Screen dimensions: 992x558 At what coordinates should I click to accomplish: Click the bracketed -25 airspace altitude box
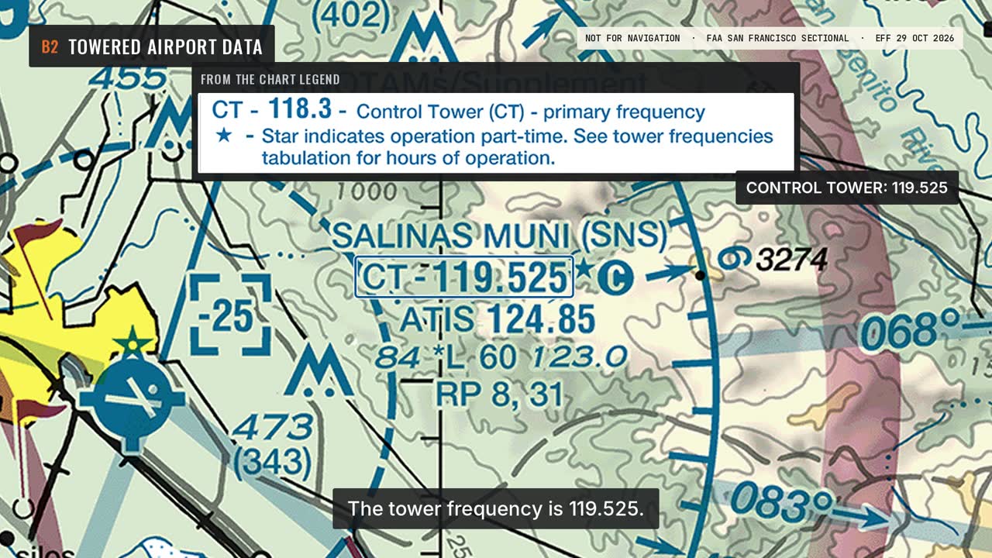(232, 315)
